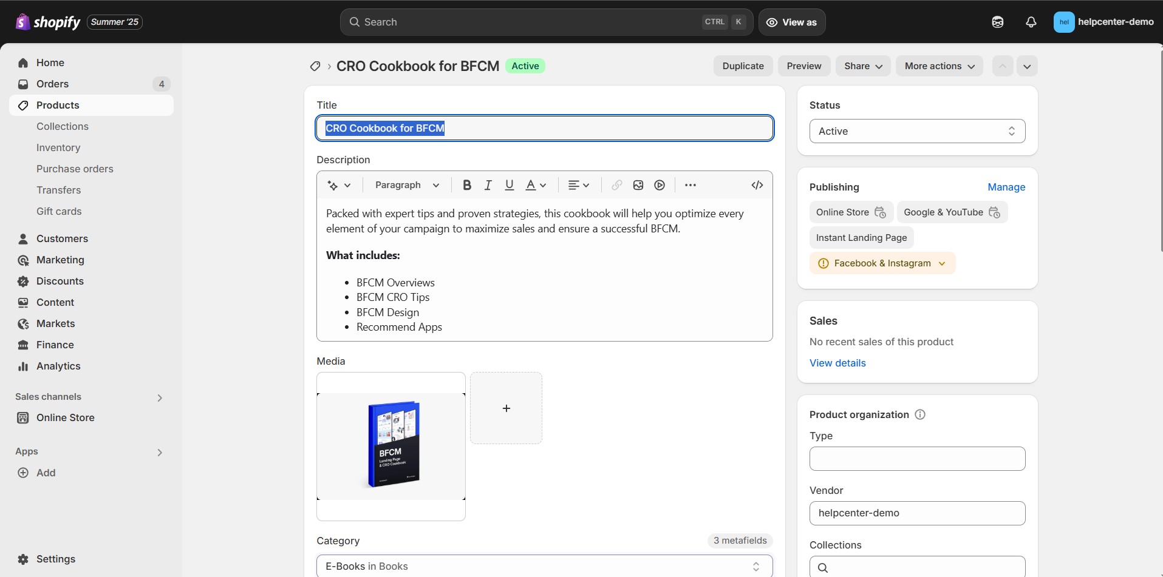The image size is (1163, 577).
Task: Open the Analytics section from sidebar
Action: coord(59,366)
